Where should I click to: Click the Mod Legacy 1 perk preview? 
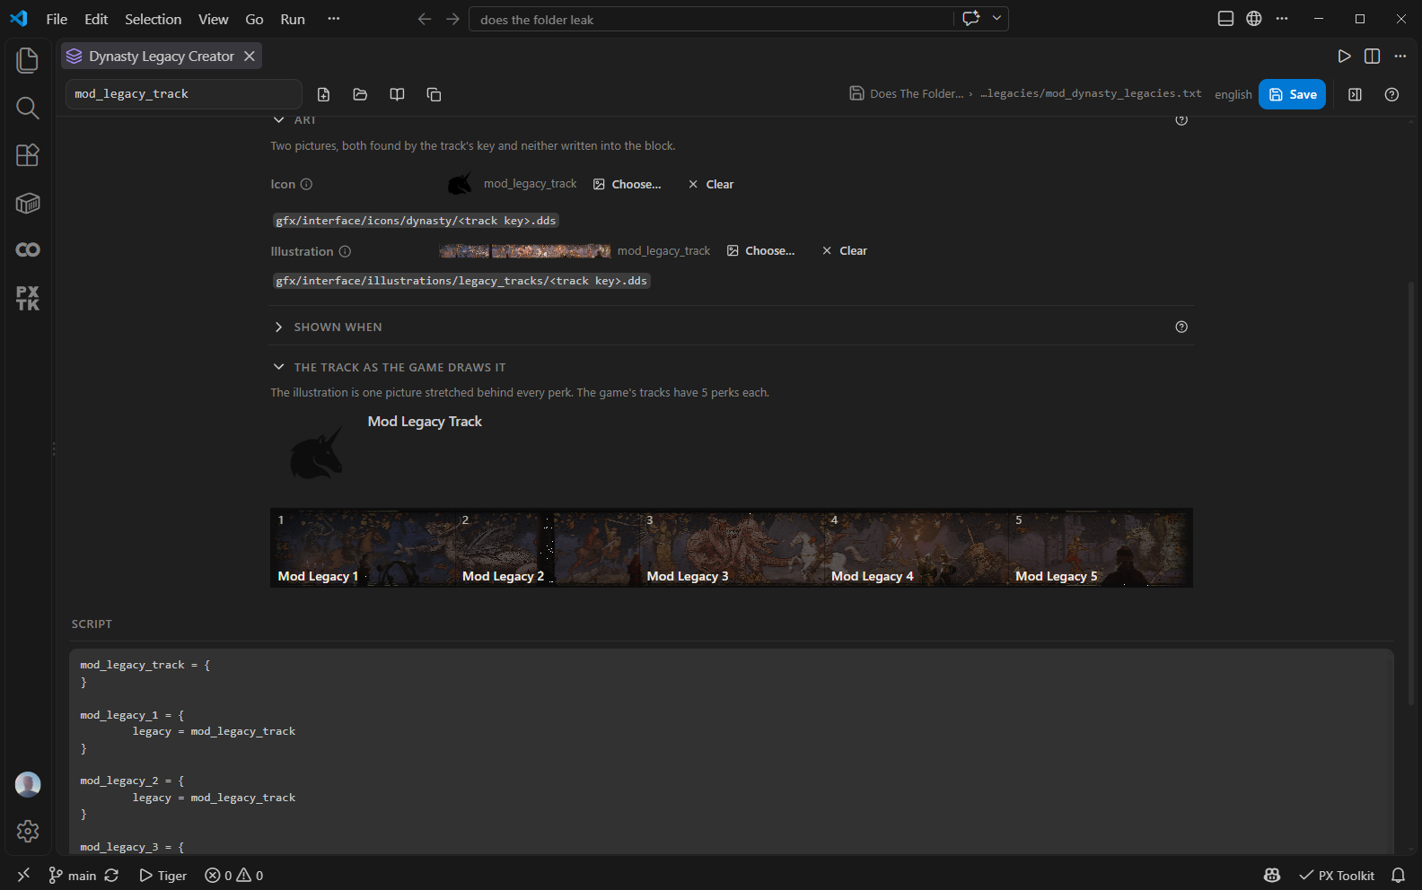(x=363, y=548)
